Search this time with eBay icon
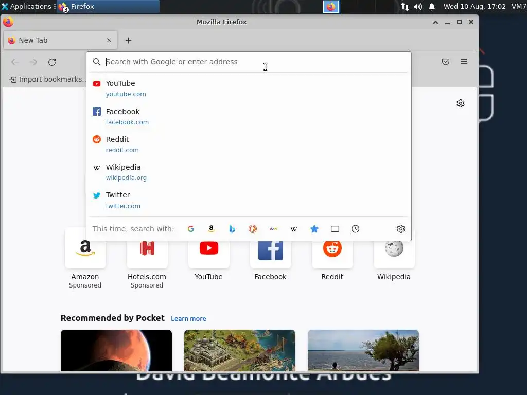527x395 pixels. point(273,229)
